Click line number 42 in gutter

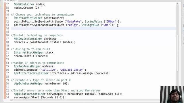click(7, 21)
